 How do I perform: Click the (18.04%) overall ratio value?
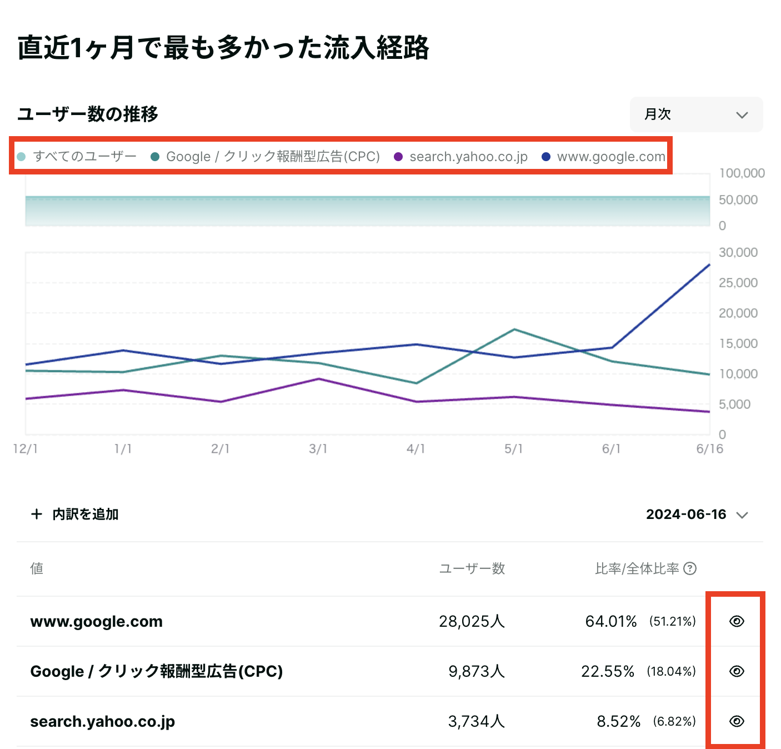point(672,671)
